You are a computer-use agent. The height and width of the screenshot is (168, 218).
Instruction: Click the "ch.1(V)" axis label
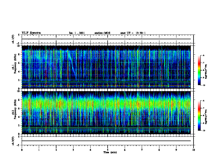pyautogui.click(x=13, y=39)
